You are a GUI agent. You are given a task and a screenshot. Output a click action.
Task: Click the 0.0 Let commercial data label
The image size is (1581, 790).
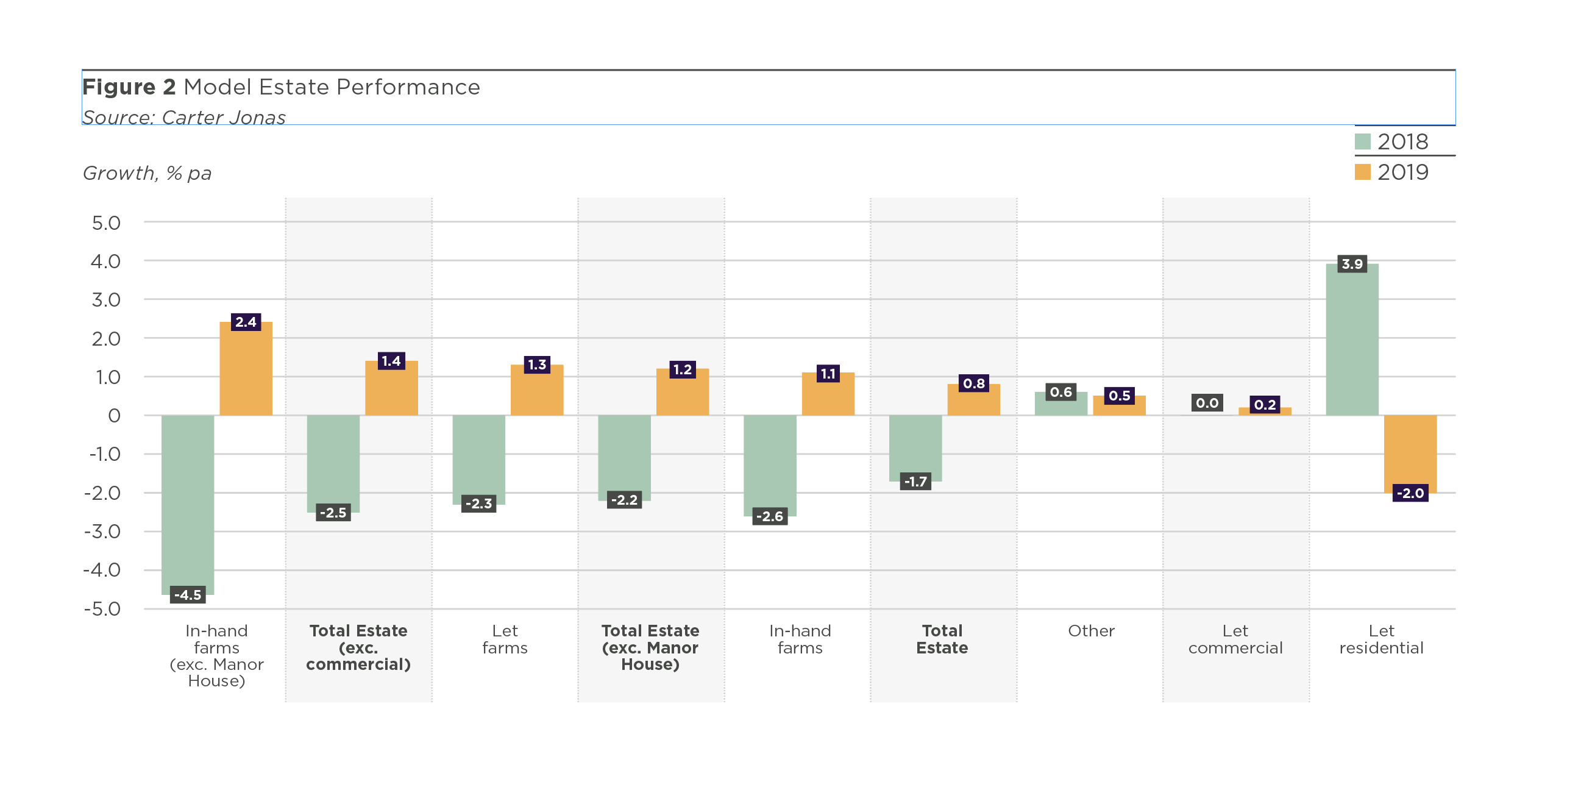(1207, 404)
